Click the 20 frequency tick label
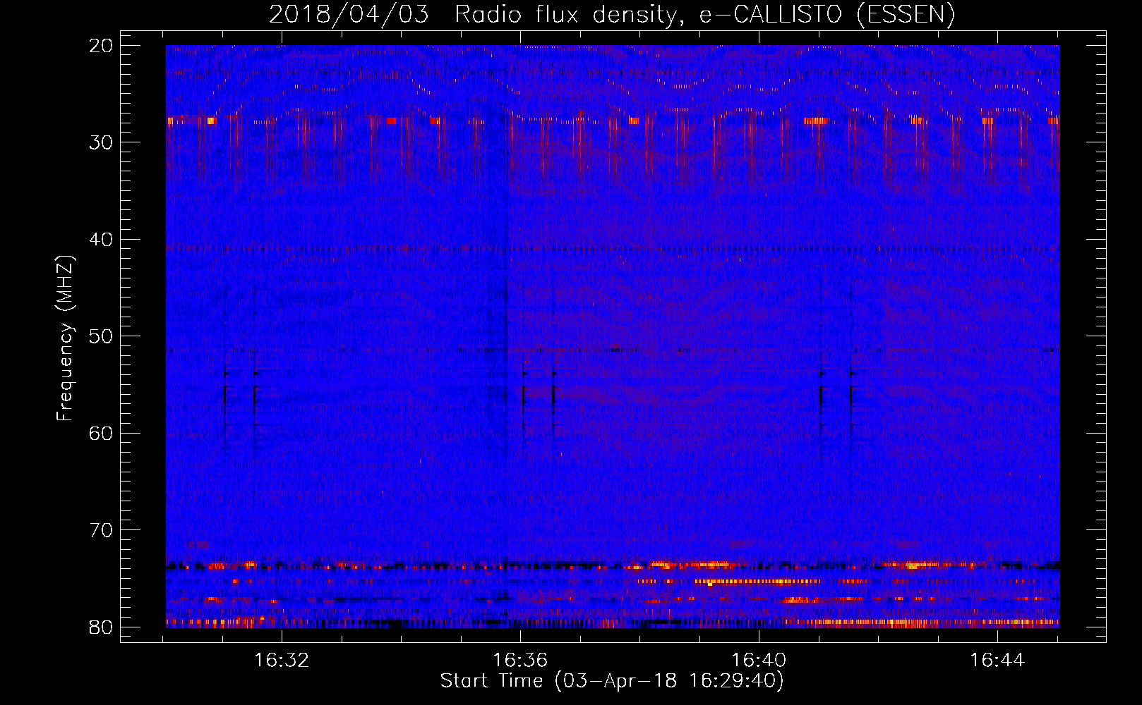The height and width of the screenshot is (705, 1142). (x=101, y=46)
